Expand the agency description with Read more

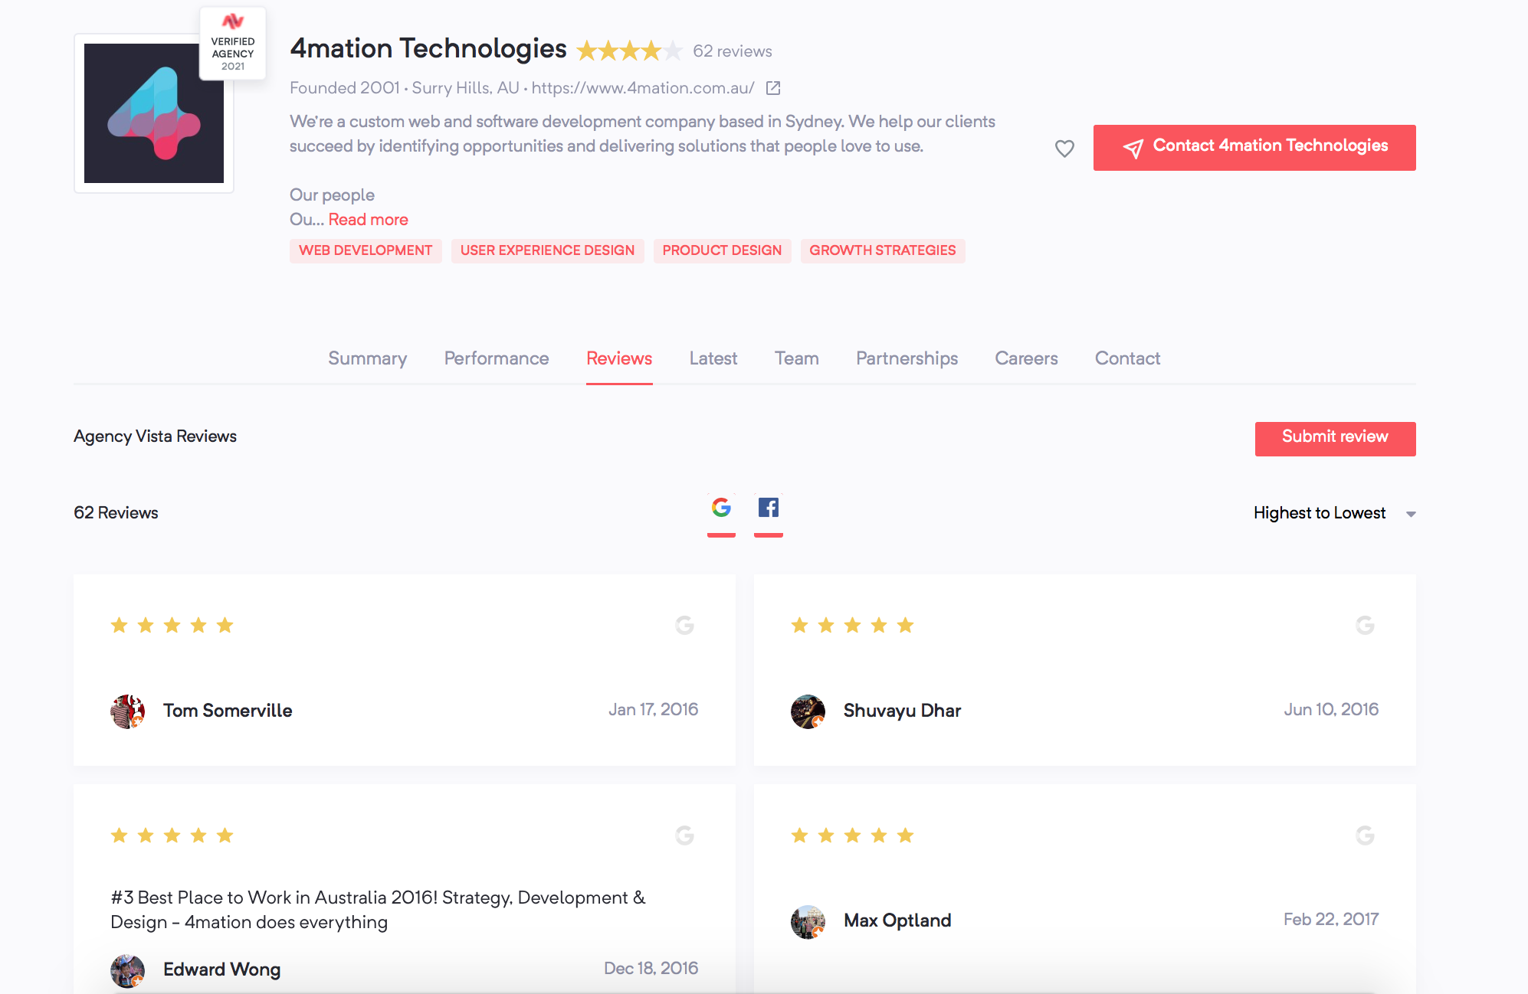pyautogui.click(x=368, y=220)
